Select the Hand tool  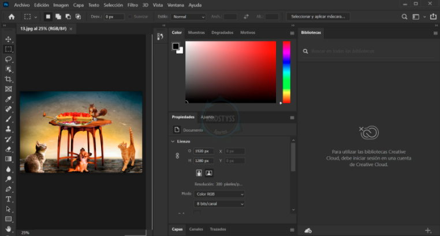(x=8, y=229)
